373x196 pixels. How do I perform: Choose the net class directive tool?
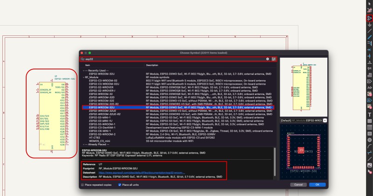(x=369, y=68)
